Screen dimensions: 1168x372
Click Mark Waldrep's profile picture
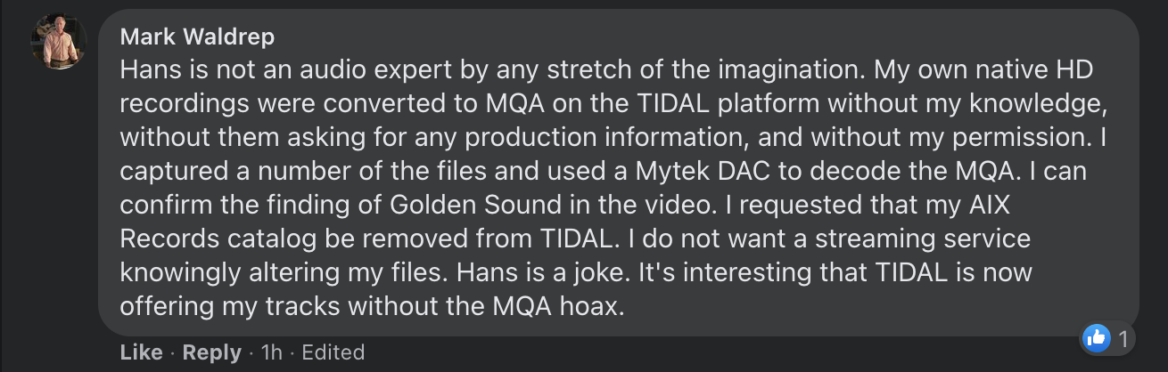[59, 42]
